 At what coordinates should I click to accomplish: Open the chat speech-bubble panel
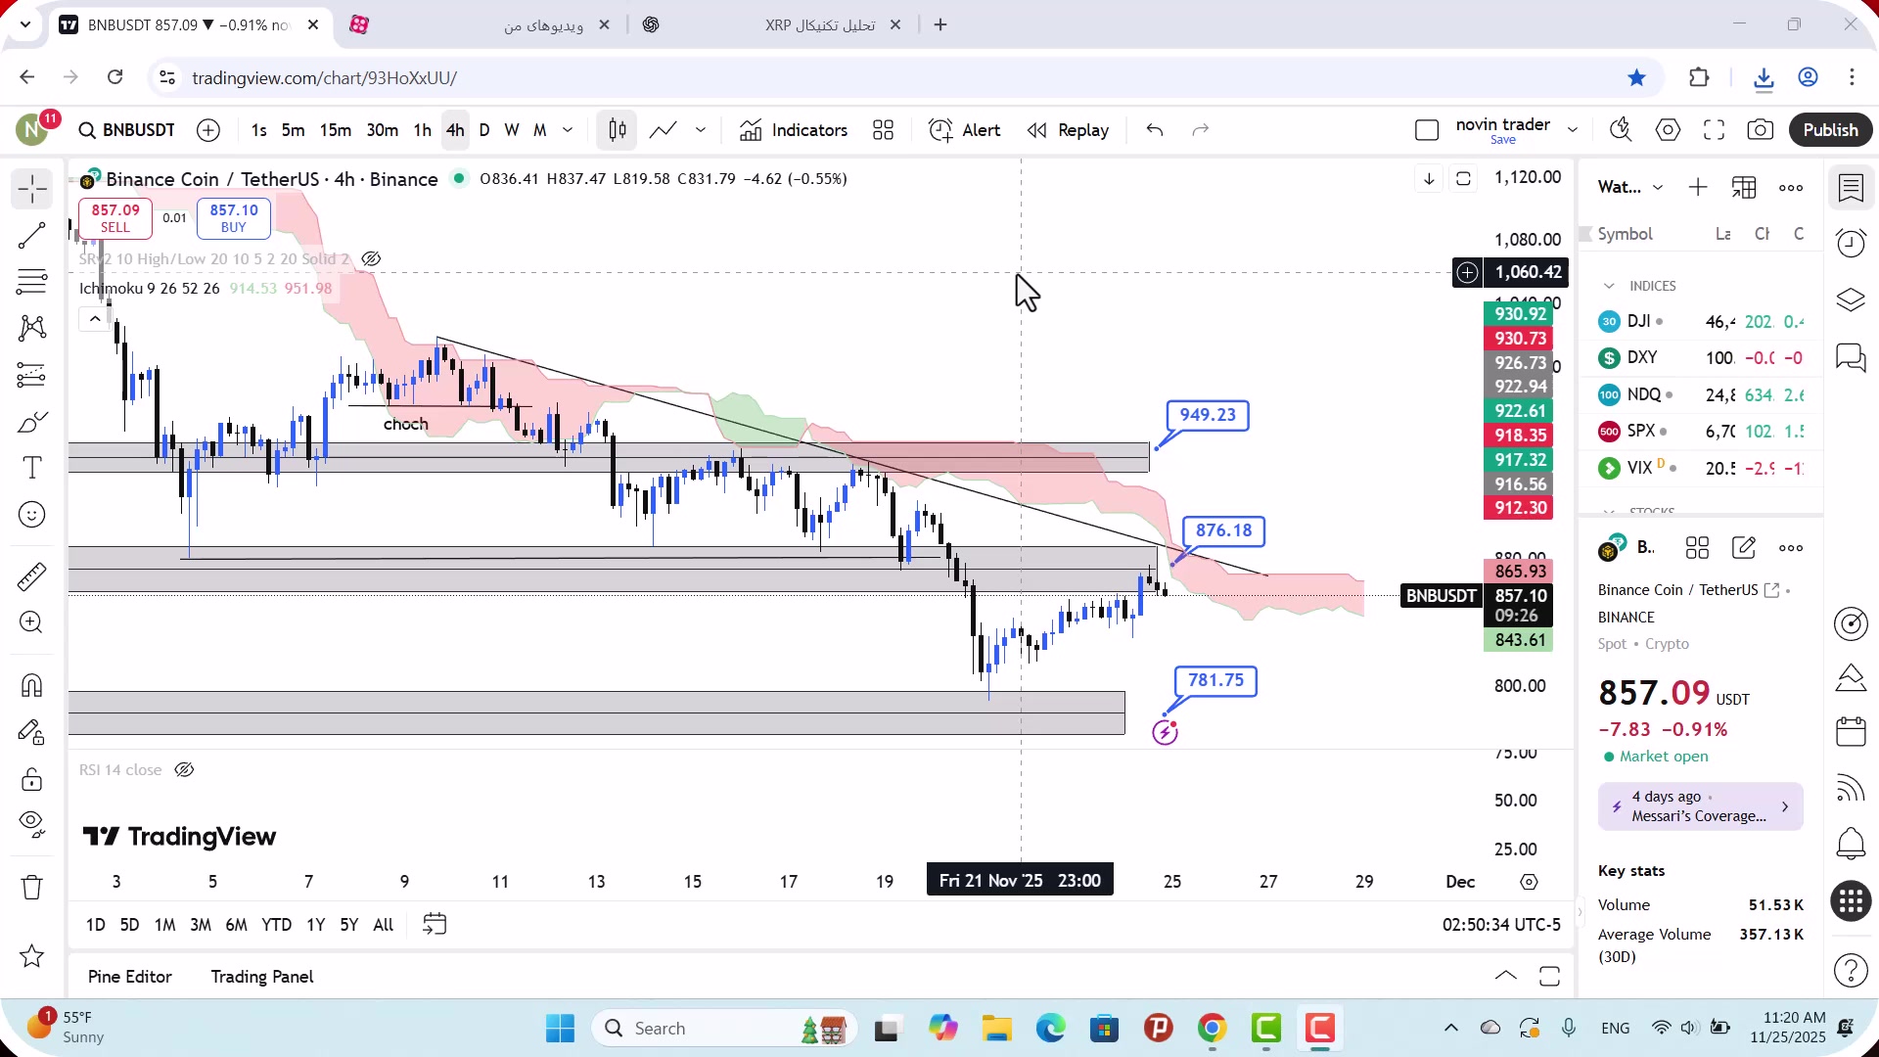1851,357
